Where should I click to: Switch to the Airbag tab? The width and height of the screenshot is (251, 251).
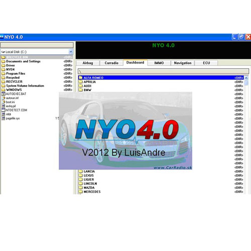tap(88, 63)
